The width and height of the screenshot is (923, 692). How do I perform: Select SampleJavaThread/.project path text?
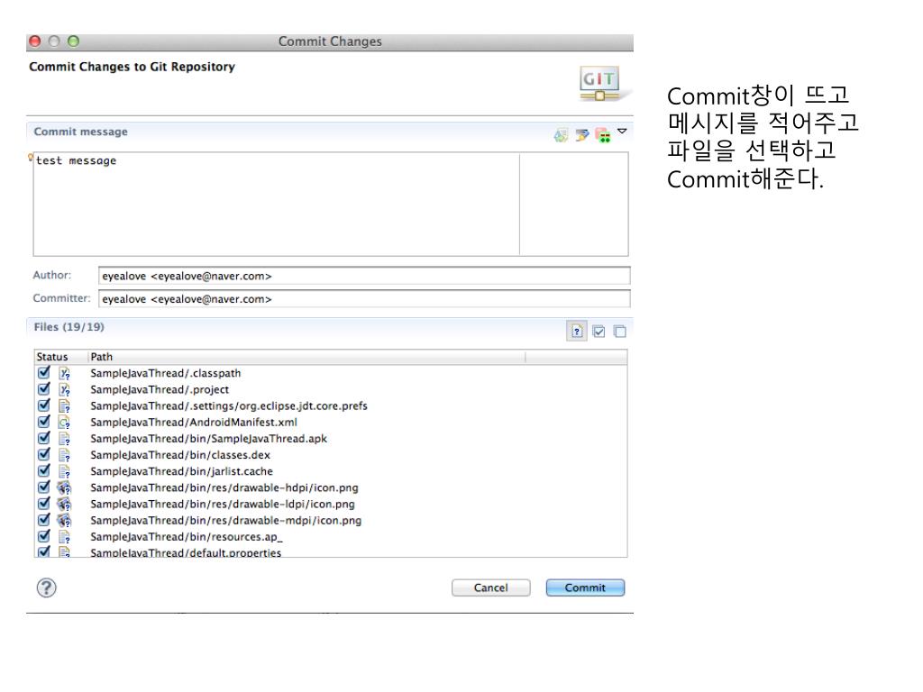click(x=160, y=389)
